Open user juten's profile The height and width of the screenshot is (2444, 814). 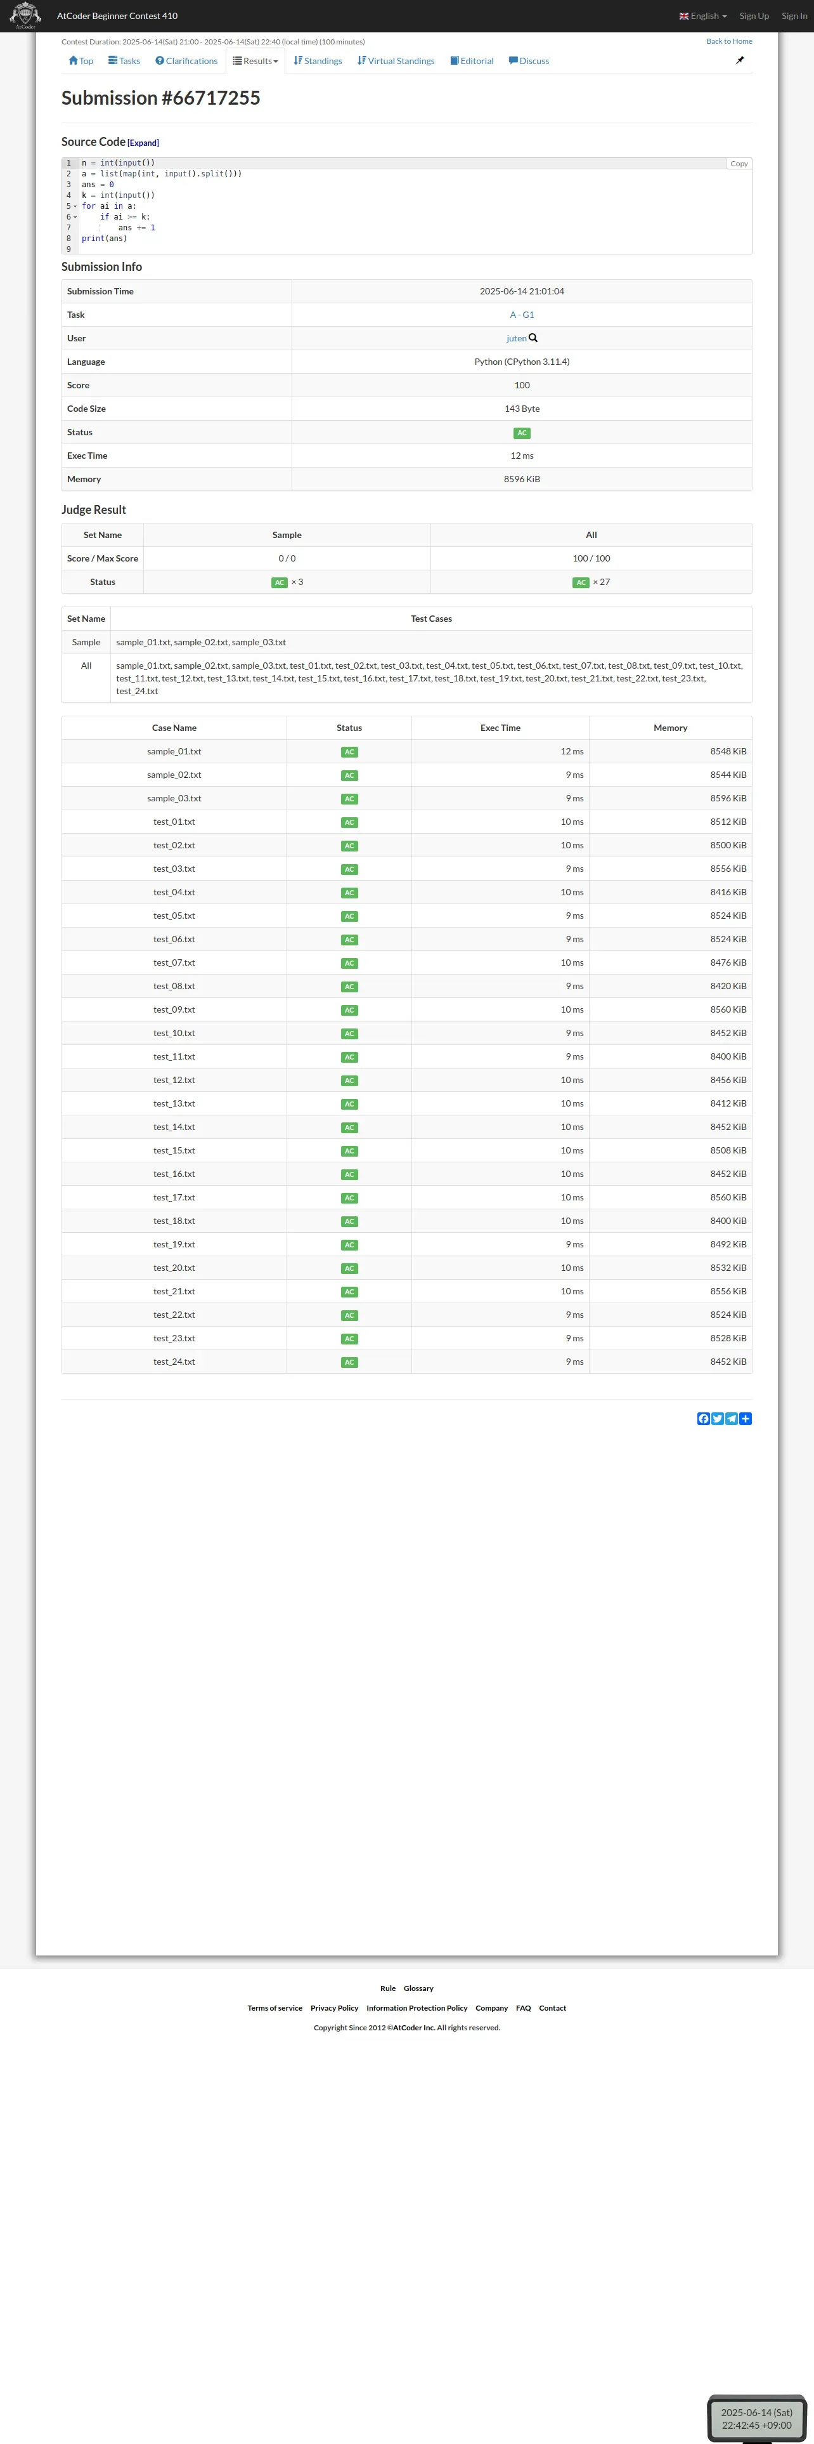517,339
